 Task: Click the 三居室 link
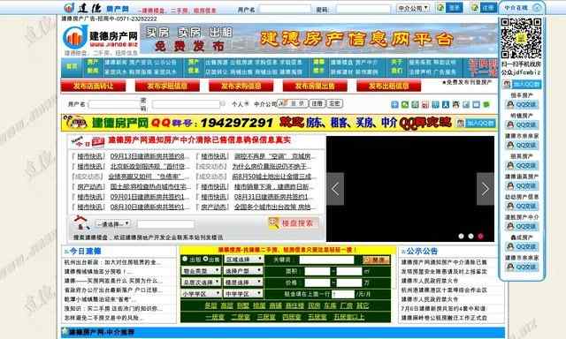click(x=266, y=317)
